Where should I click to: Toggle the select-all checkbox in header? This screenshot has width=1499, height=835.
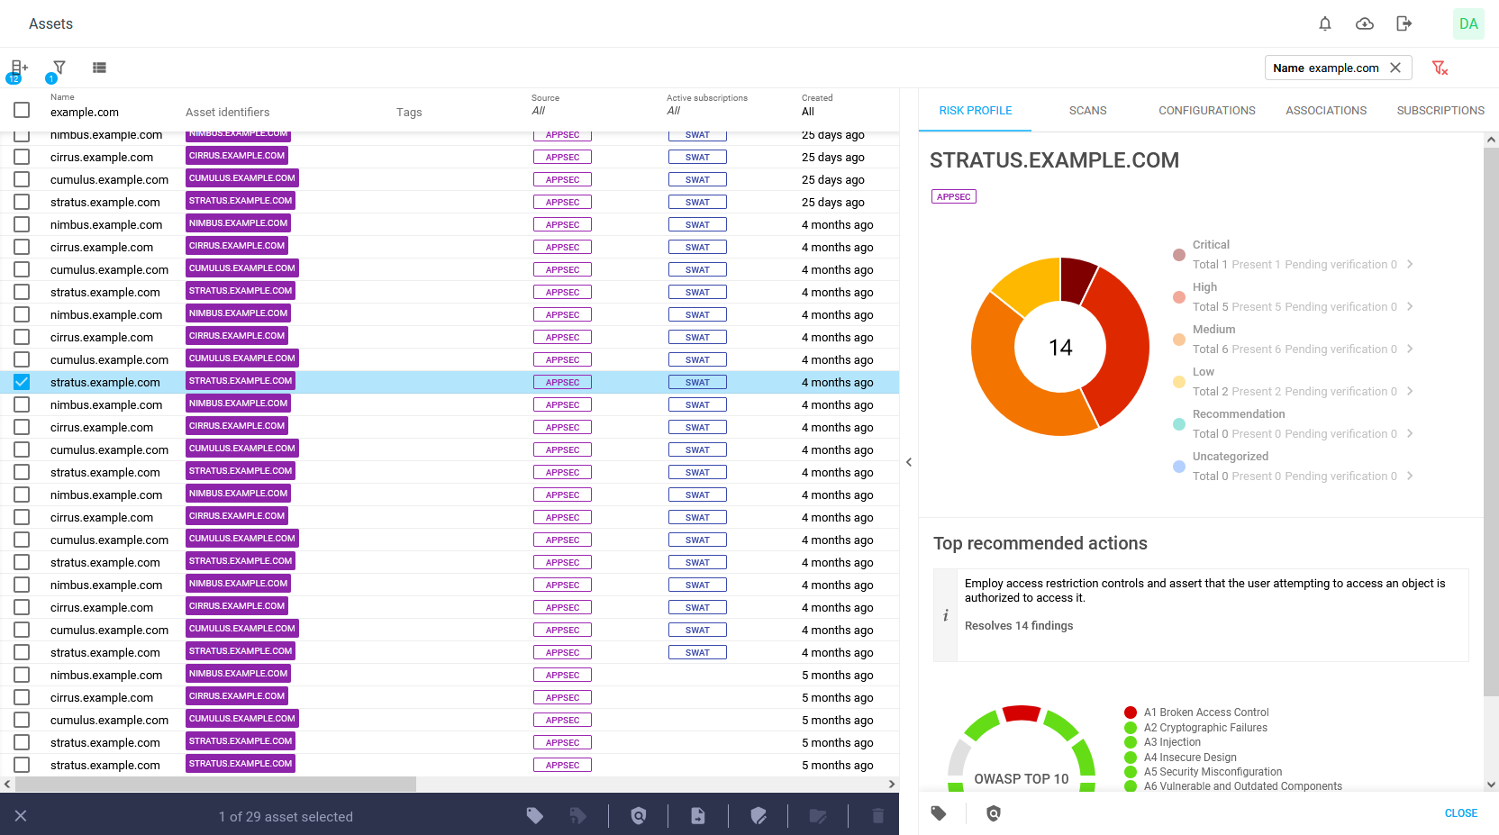22,110
